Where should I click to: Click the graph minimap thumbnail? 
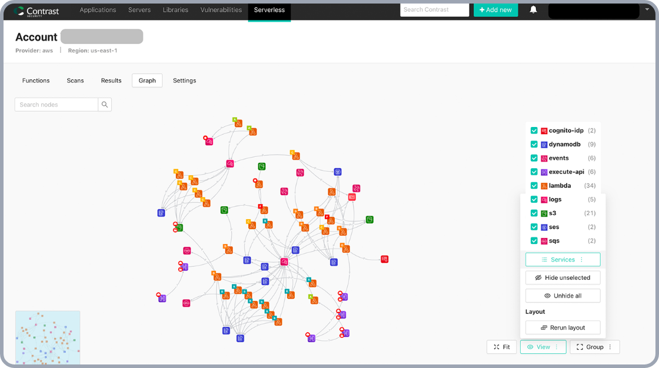pos(48,337)
